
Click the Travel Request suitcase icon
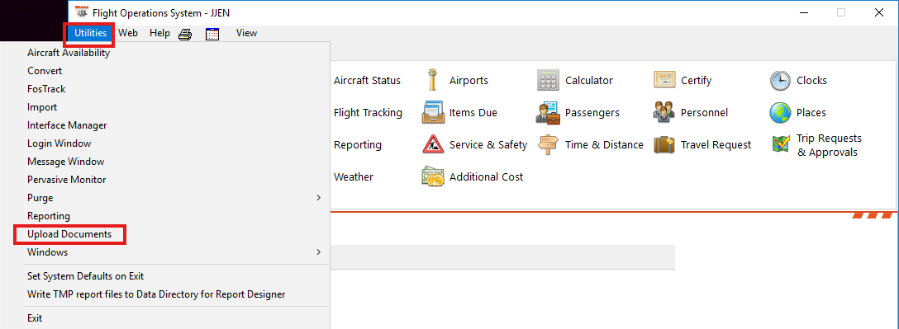pos(664,144)
